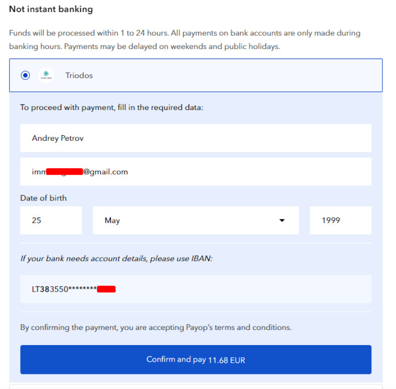The height and width of the screenshot is (389, 396).
Task: Select the Triodos radio button
Action: coord(25,75)
